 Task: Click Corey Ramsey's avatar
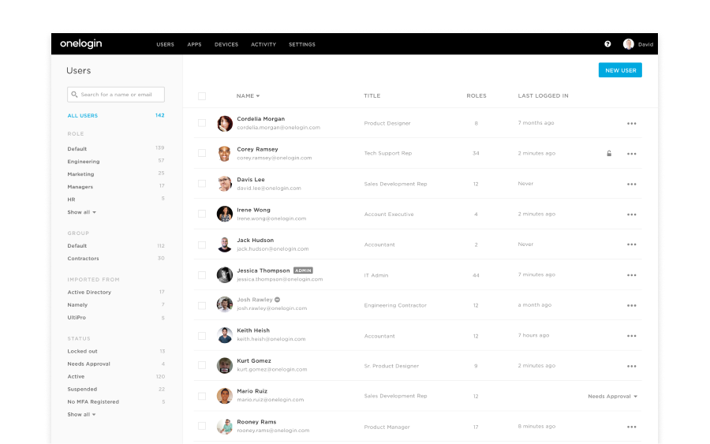click(x=225, y=154)
